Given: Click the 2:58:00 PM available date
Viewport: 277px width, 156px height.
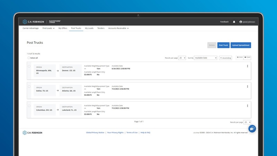Looking at the screenshot, I should [x=120, y=108].
